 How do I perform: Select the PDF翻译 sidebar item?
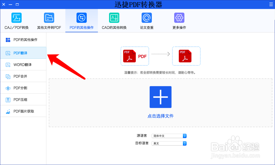pyautogui.click(x=23, y=53)
